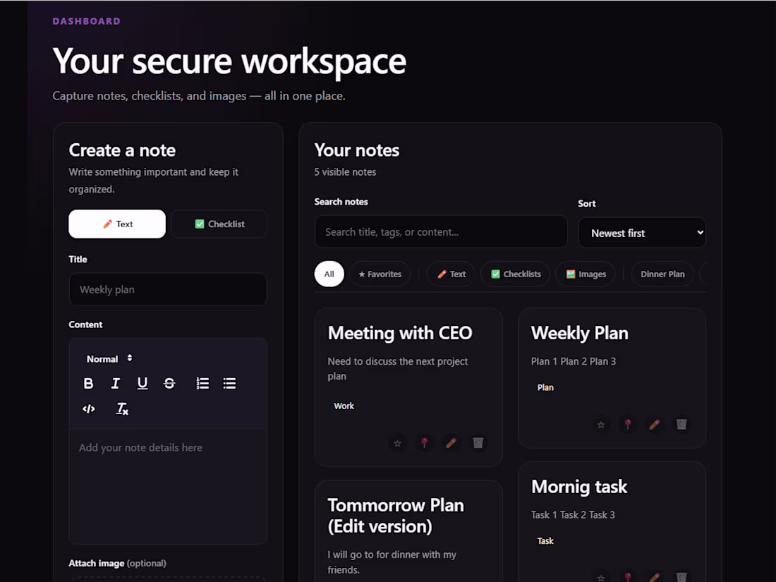Favorite the Meeting with CEO note
Image resolution: width=776 pixels, height=582 pixels.
pyautogui.click(x=397, y=444)
